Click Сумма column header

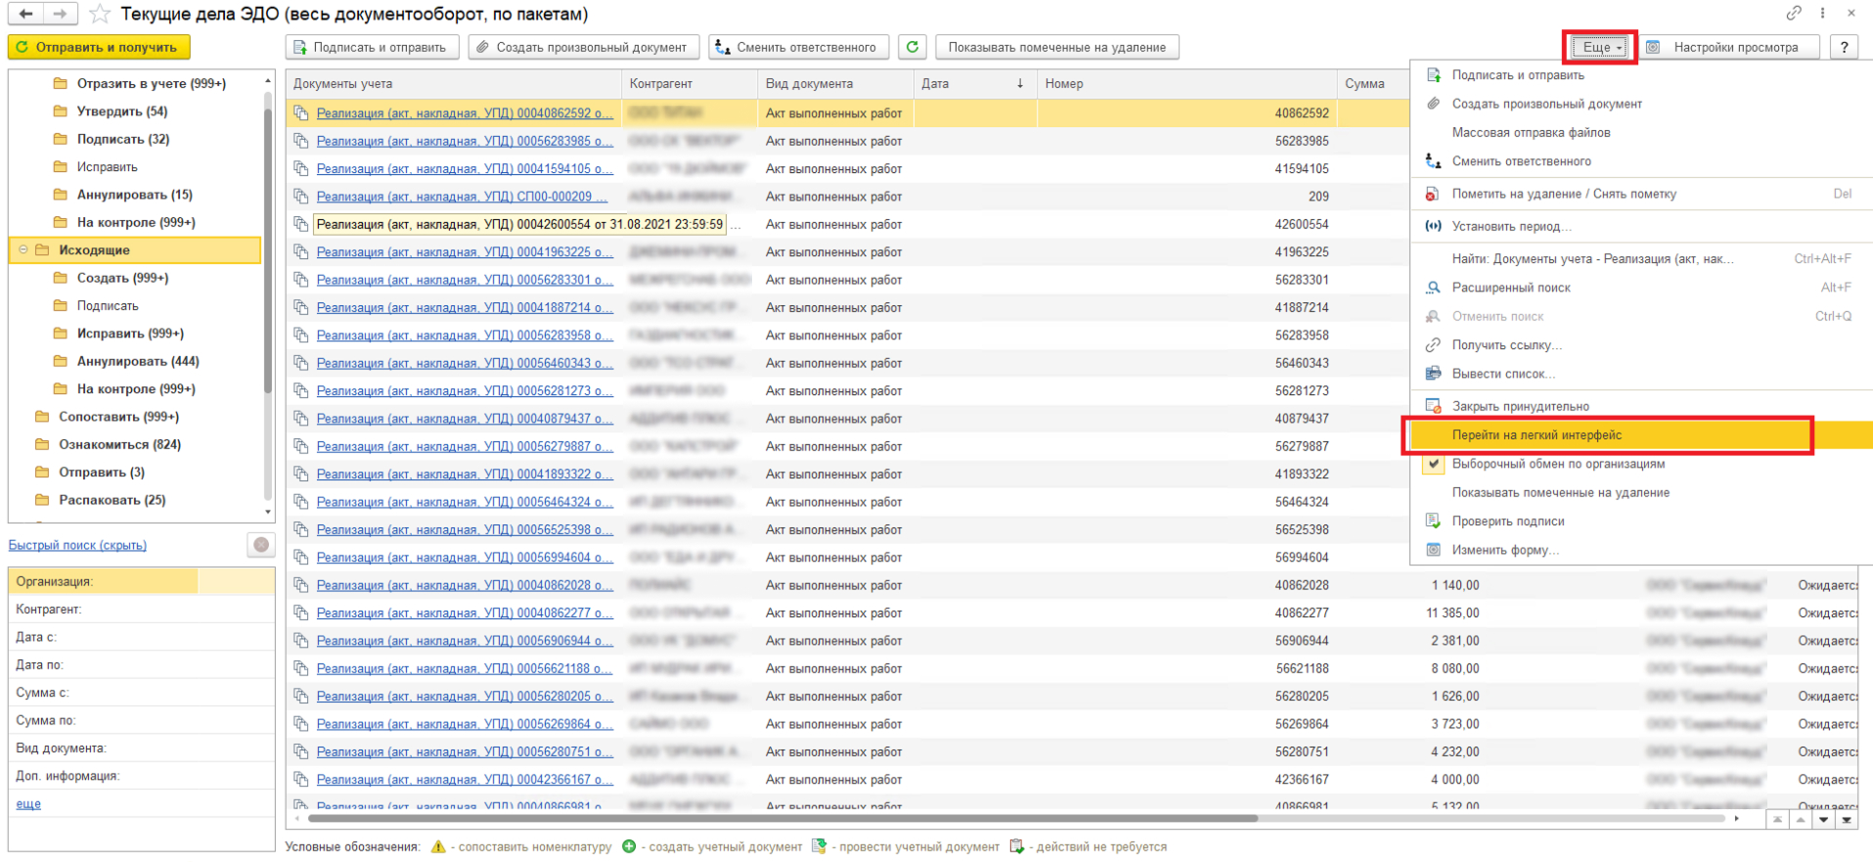coord(1373,84)
